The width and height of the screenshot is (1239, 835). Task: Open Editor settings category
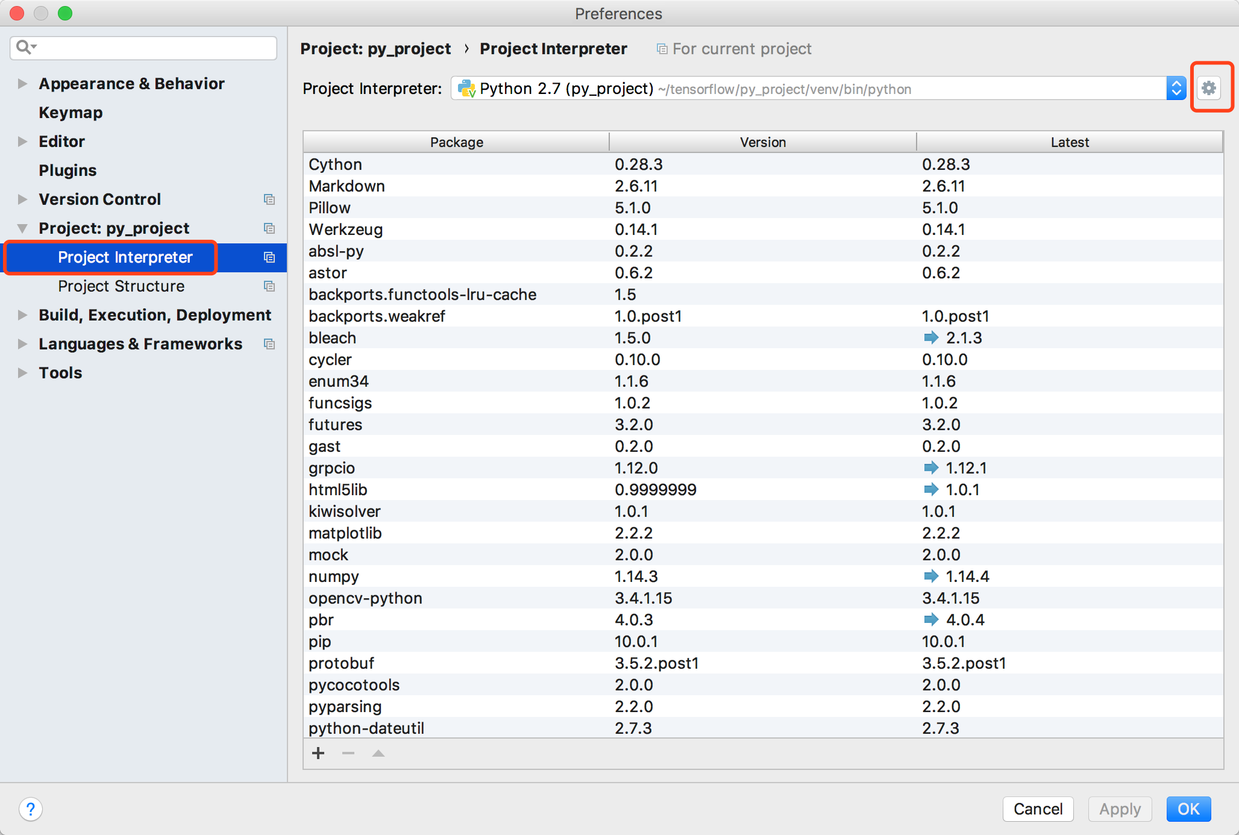point(61,142)
